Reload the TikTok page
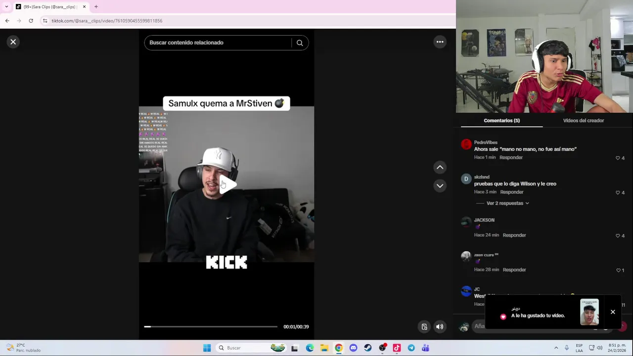 [x=31, y=21]
